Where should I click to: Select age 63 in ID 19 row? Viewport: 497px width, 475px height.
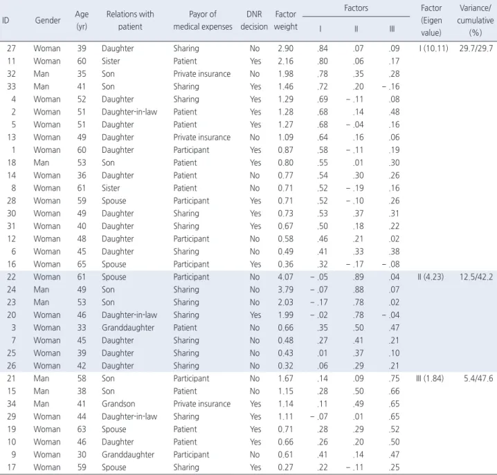[x=82, y=429]
